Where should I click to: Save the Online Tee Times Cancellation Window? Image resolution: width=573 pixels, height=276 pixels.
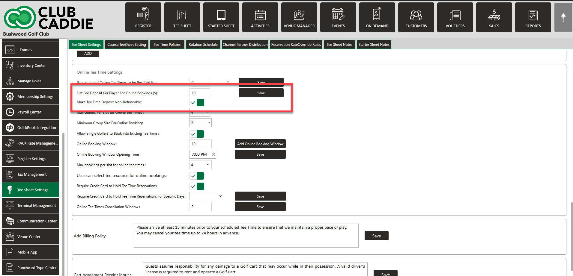click(260, 207)
